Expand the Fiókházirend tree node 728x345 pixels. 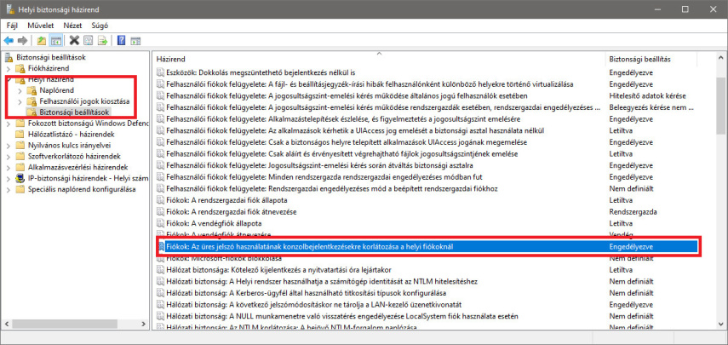[x=10, y=68]
